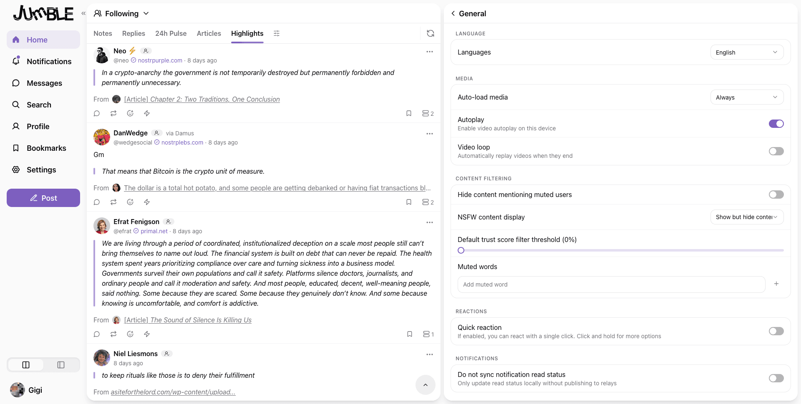This screenshot has width=801, height=404.
Task: Open asiteforthelord.com source link
Action: tap(173, 392)
